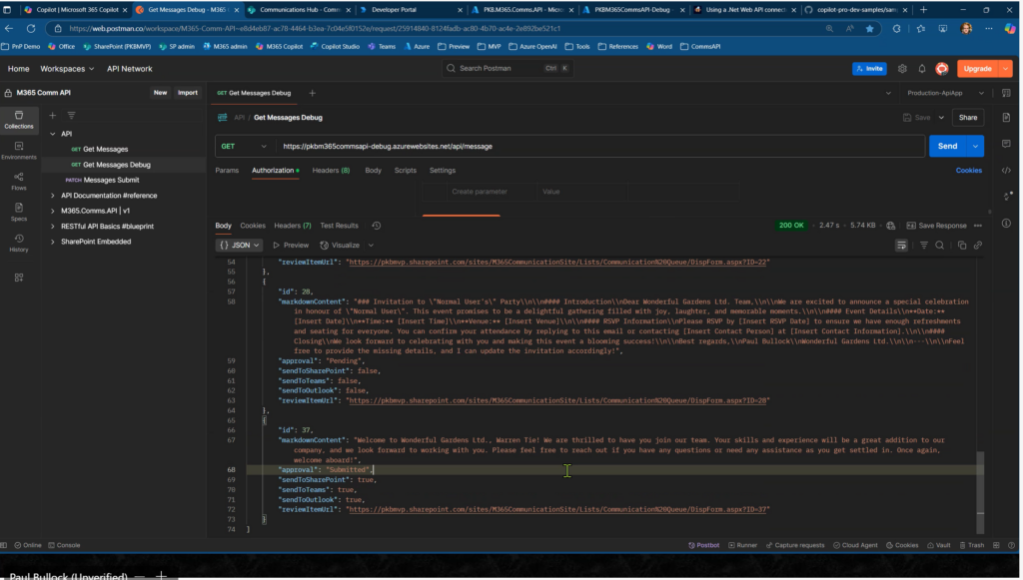Open the notifications bell
The width and height of the screenshot is (1023, 580).
pyautogui.click(x=922, y=69)
